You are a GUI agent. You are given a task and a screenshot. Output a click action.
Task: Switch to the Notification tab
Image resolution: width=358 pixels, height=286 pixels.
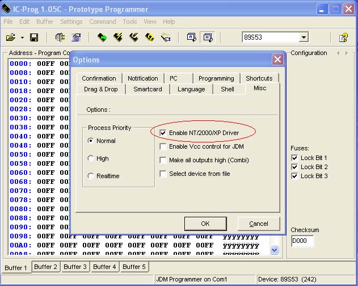[143, 78]
